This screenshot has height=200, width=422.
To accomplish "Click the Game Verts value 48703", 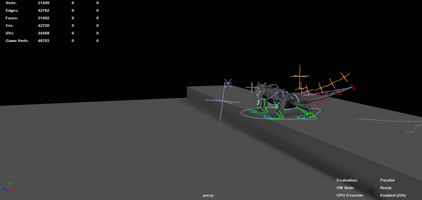I will tap(44, 41).
